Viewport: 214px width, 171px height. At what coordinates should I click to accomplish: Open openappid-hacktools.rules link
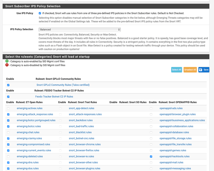175,157
